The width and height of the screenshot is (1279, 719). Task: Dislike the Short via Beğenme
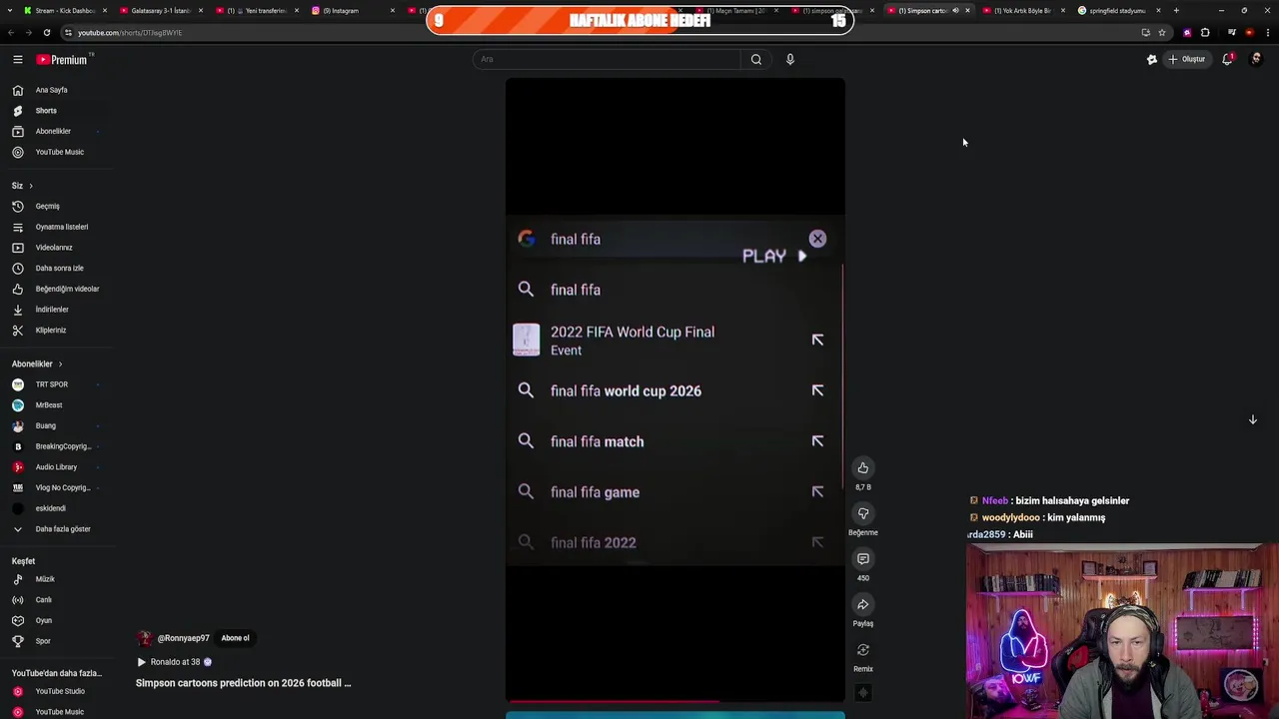click(863, 513)
